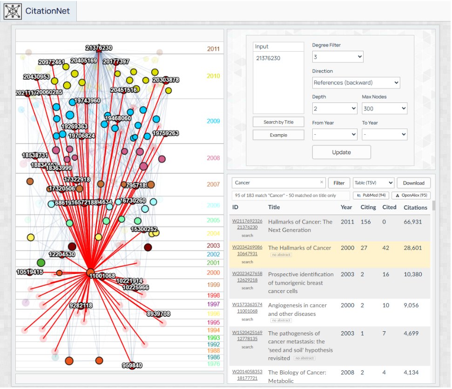Open PubMed (94) export link

(x=371, y=195)
